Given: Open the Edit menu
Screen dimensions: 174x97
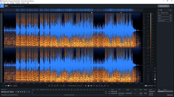Looking at the screenshot, I should click(4, 3).
